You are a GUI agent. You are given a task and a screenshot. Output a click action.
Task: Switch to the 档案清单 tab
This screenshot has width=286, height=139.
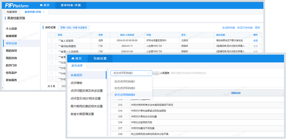pyautogui.click(x=12, y=12)
